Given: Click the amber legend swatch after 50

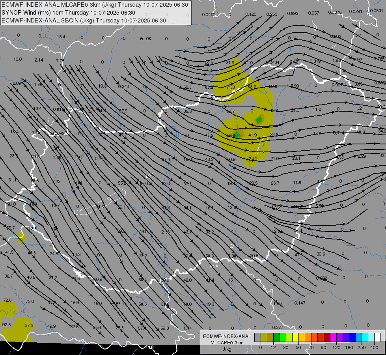Looking at the screenshot, I should (x=302, y=338).
